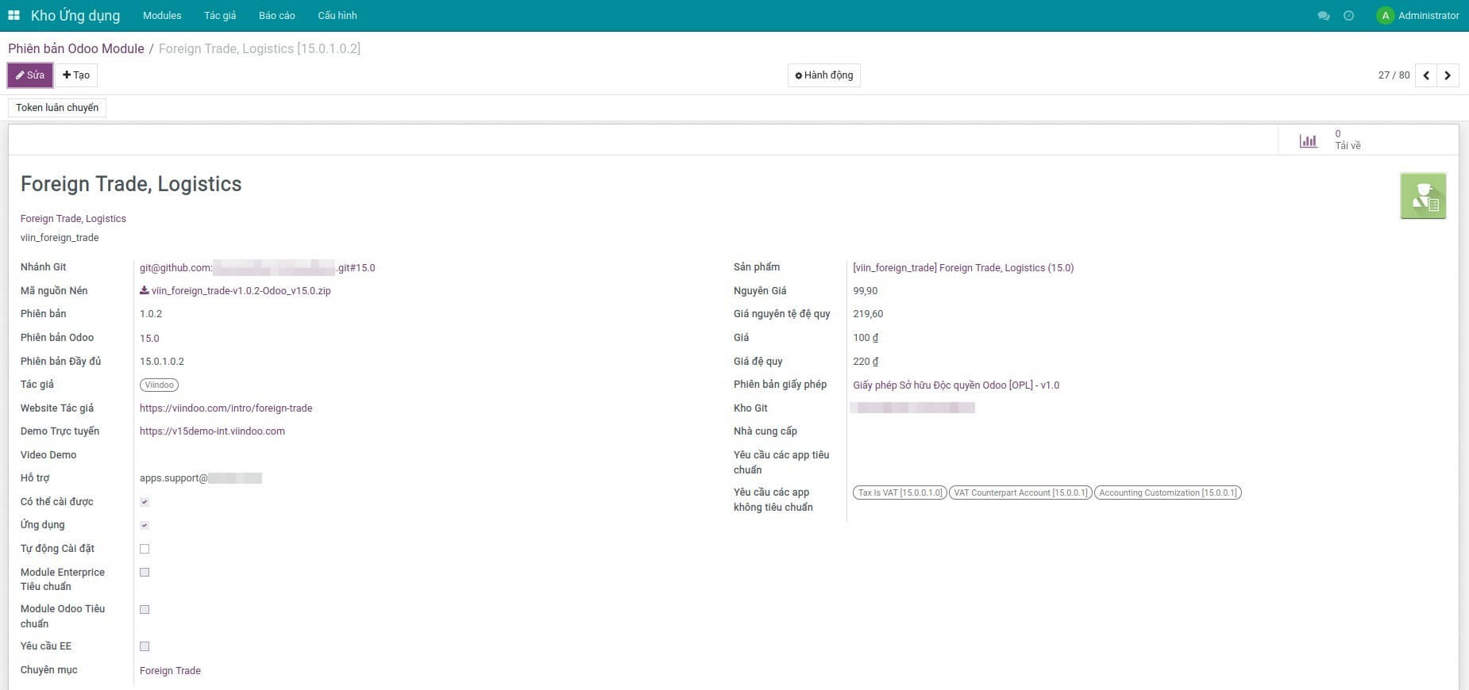Download the viin_foreign_trade zip file

[x=235, y=291]
